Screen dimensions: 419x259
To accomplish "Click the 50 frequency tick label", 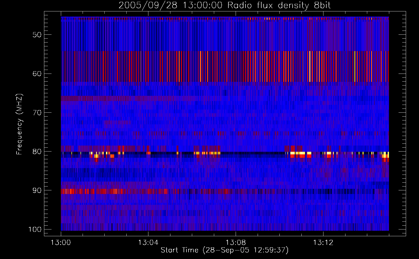I will 37,35.
